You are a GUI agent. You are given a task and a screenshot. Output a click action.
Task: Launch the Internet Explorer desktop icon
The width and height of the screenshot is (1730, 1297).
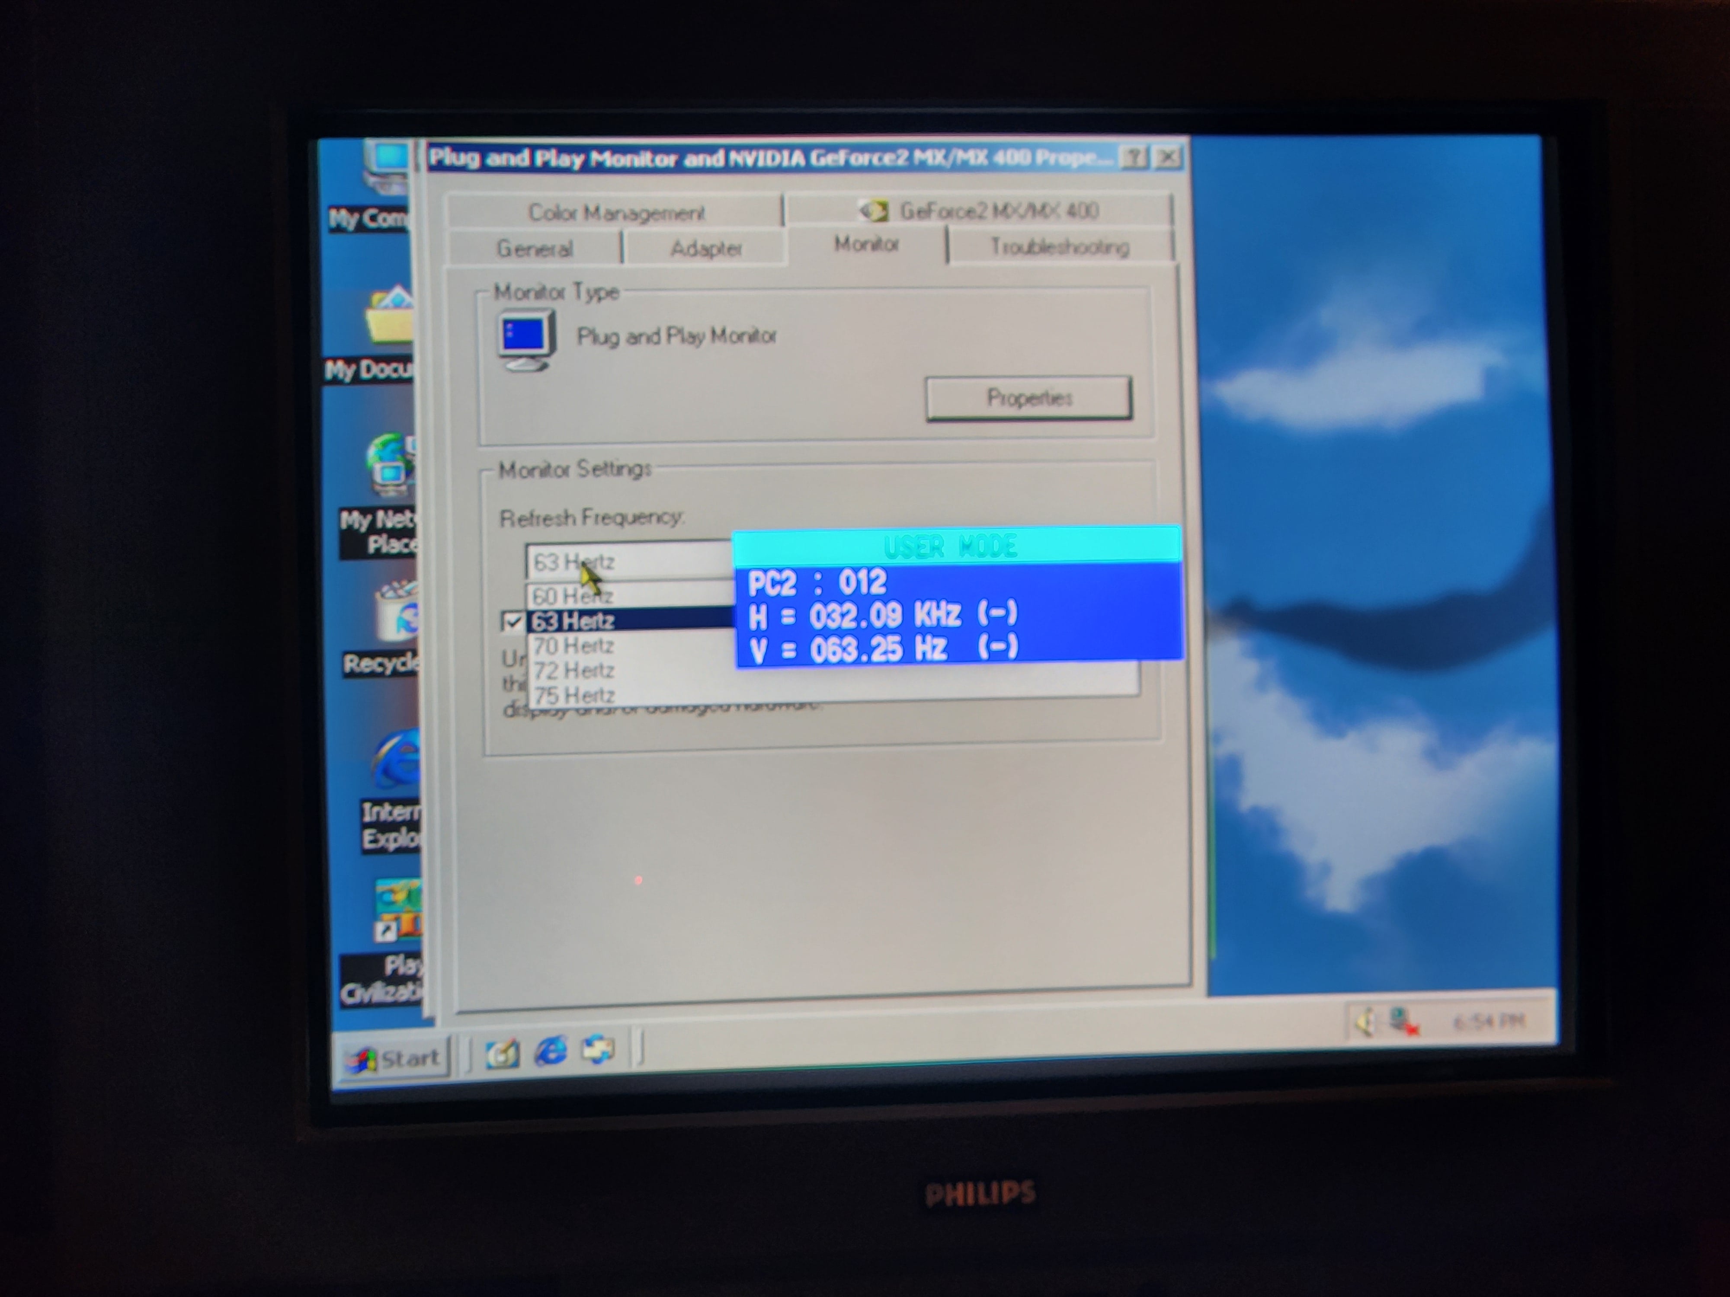click(397, 760)
